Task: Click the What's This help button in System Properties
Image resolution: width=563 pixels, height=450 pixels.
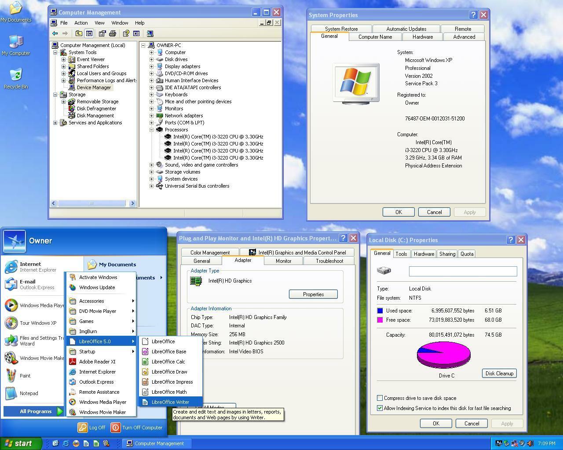Action: pyautogui.click(x=473, y=15)
